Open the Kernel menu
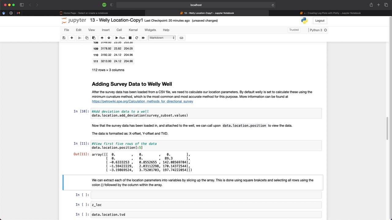This screenshot has height=220, width=392. click(x=133, y=30)
